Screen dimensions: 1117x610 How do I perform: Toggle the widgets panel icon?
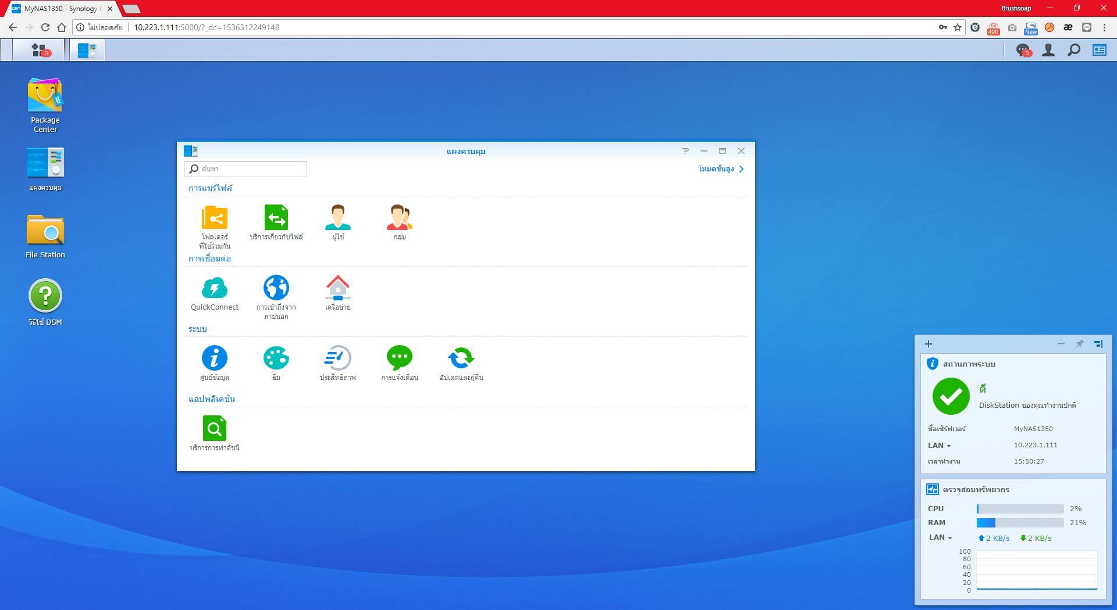pos(1100,51)
